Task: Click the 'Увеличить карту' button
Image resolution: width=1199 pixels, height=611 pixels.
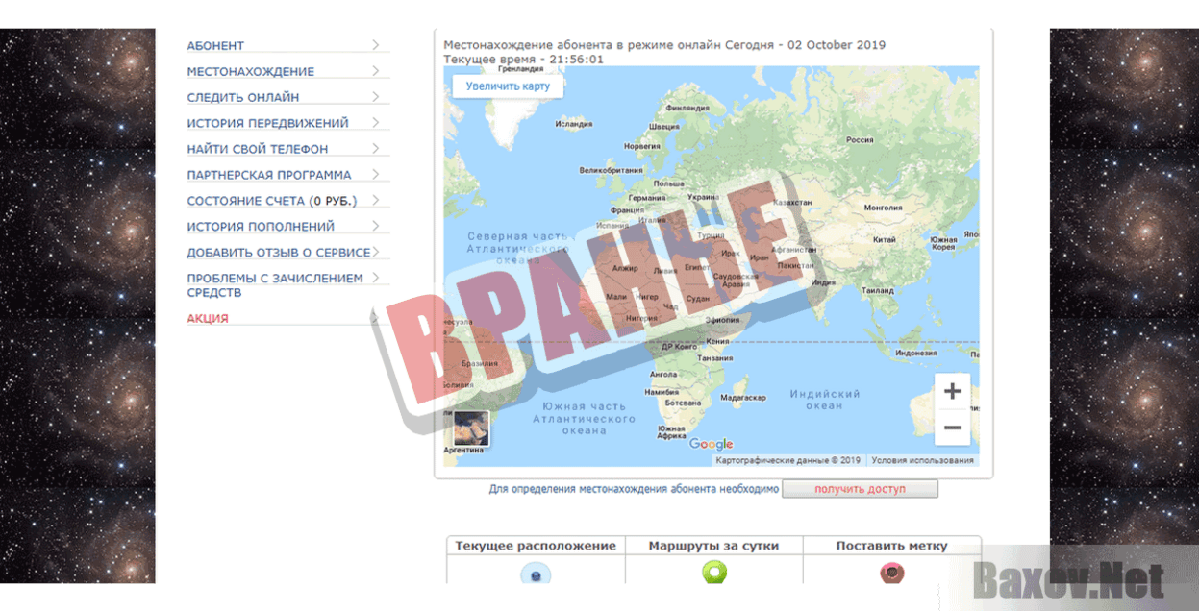Action: pos(508,86)
